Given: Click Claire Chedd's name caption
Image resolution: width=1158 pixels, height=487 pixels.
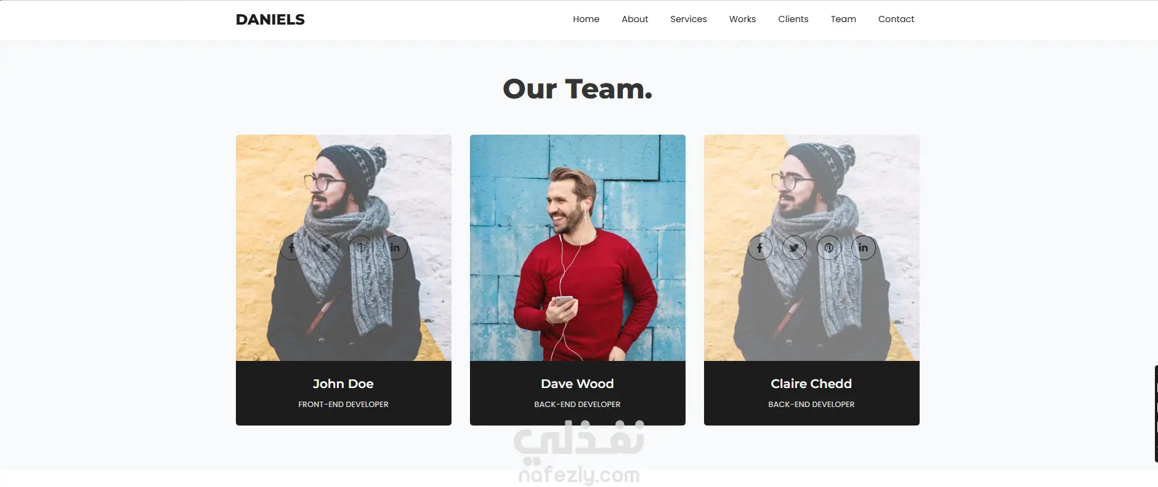Looking at the screenshot, I should pyautogui.click(x=811, y=384).
